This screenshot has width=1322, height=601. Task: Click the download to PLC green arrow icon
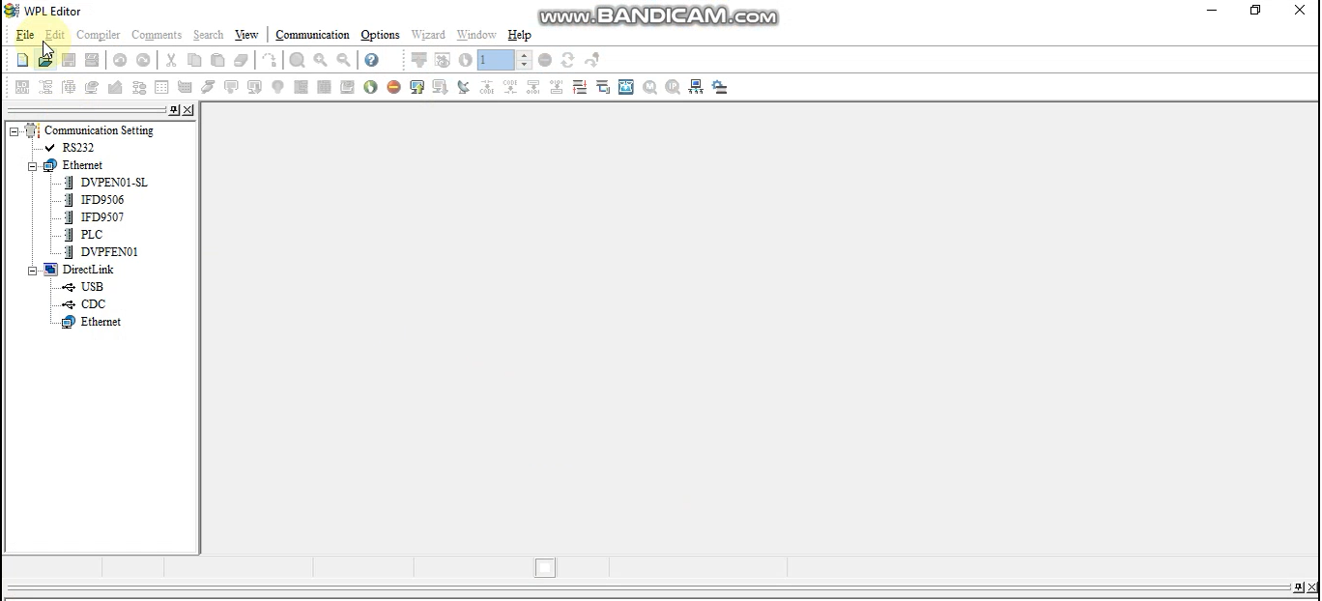pos(417,87)
